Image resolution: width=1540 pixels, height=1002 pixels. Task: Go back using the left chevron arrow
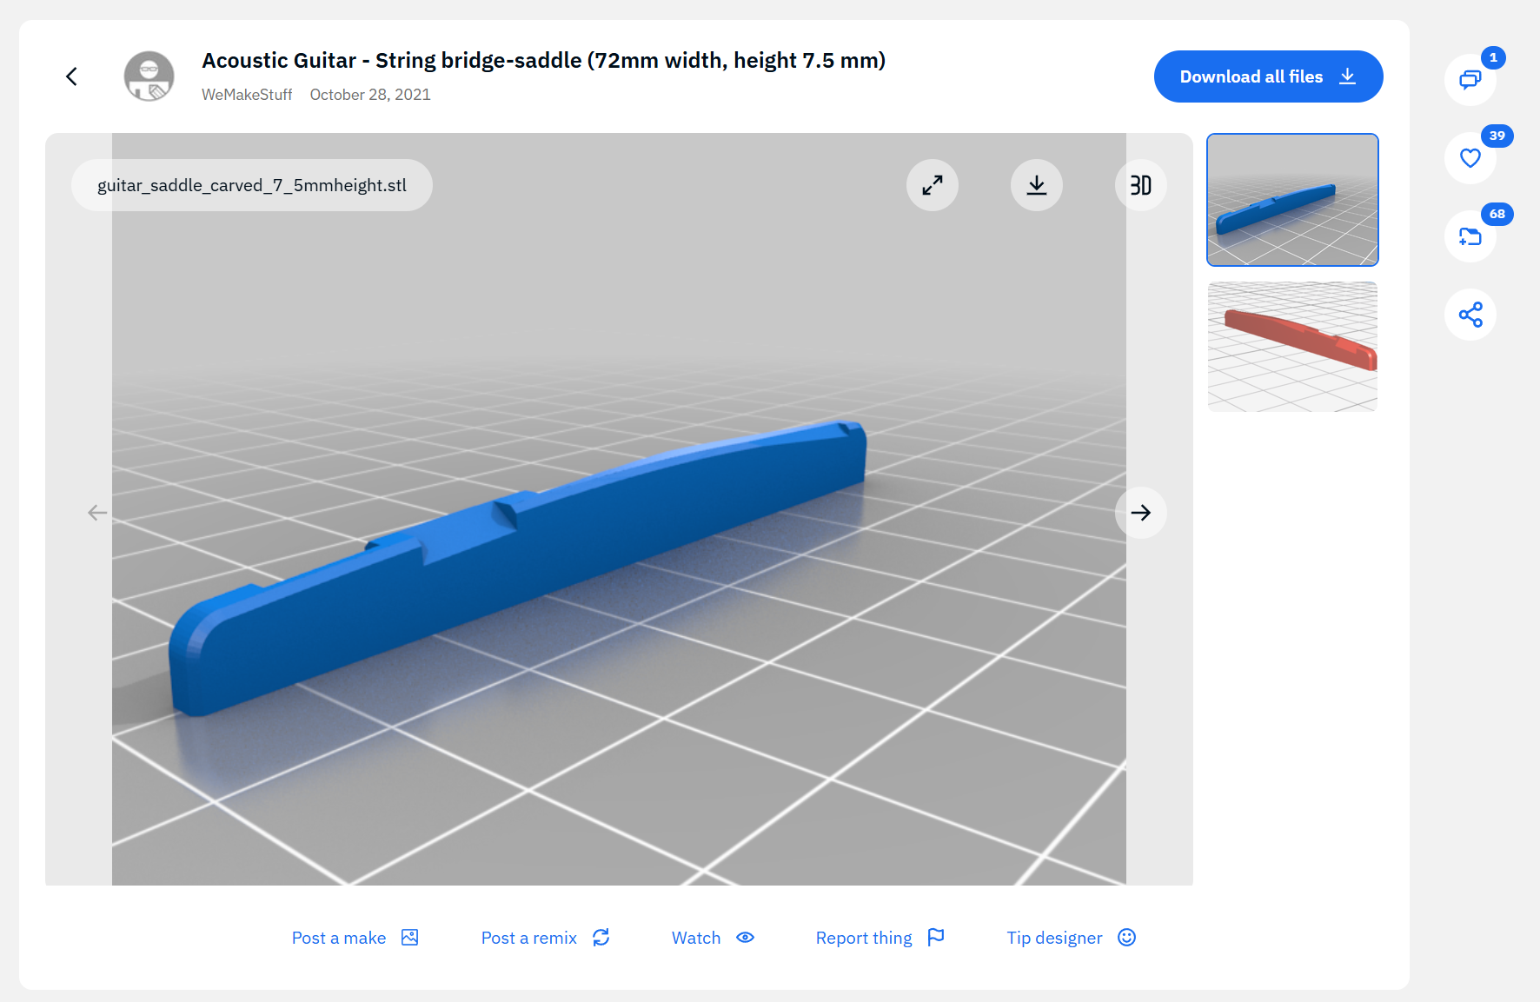[x=71, y=76]
